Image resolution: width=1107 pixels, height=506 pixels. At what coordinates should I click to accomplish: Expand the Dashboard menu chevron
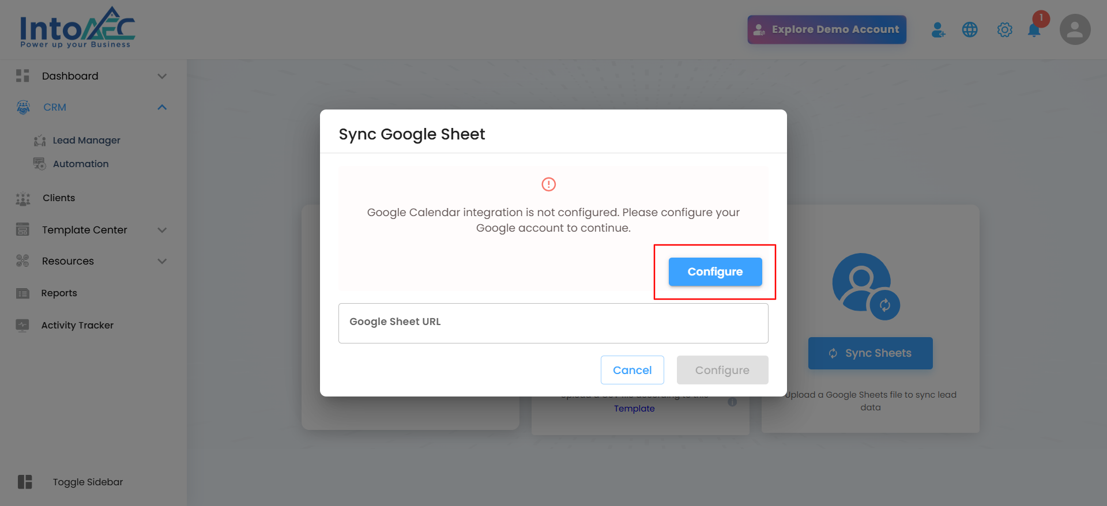pos(162,76)
